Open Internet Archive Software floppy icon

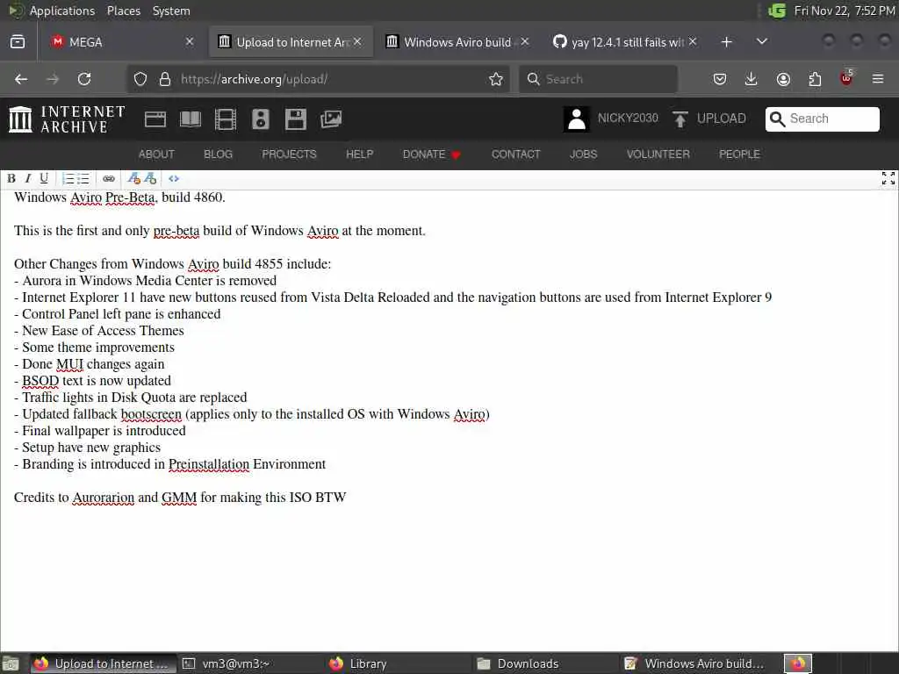pyautogui.click(x=295, y=119)
